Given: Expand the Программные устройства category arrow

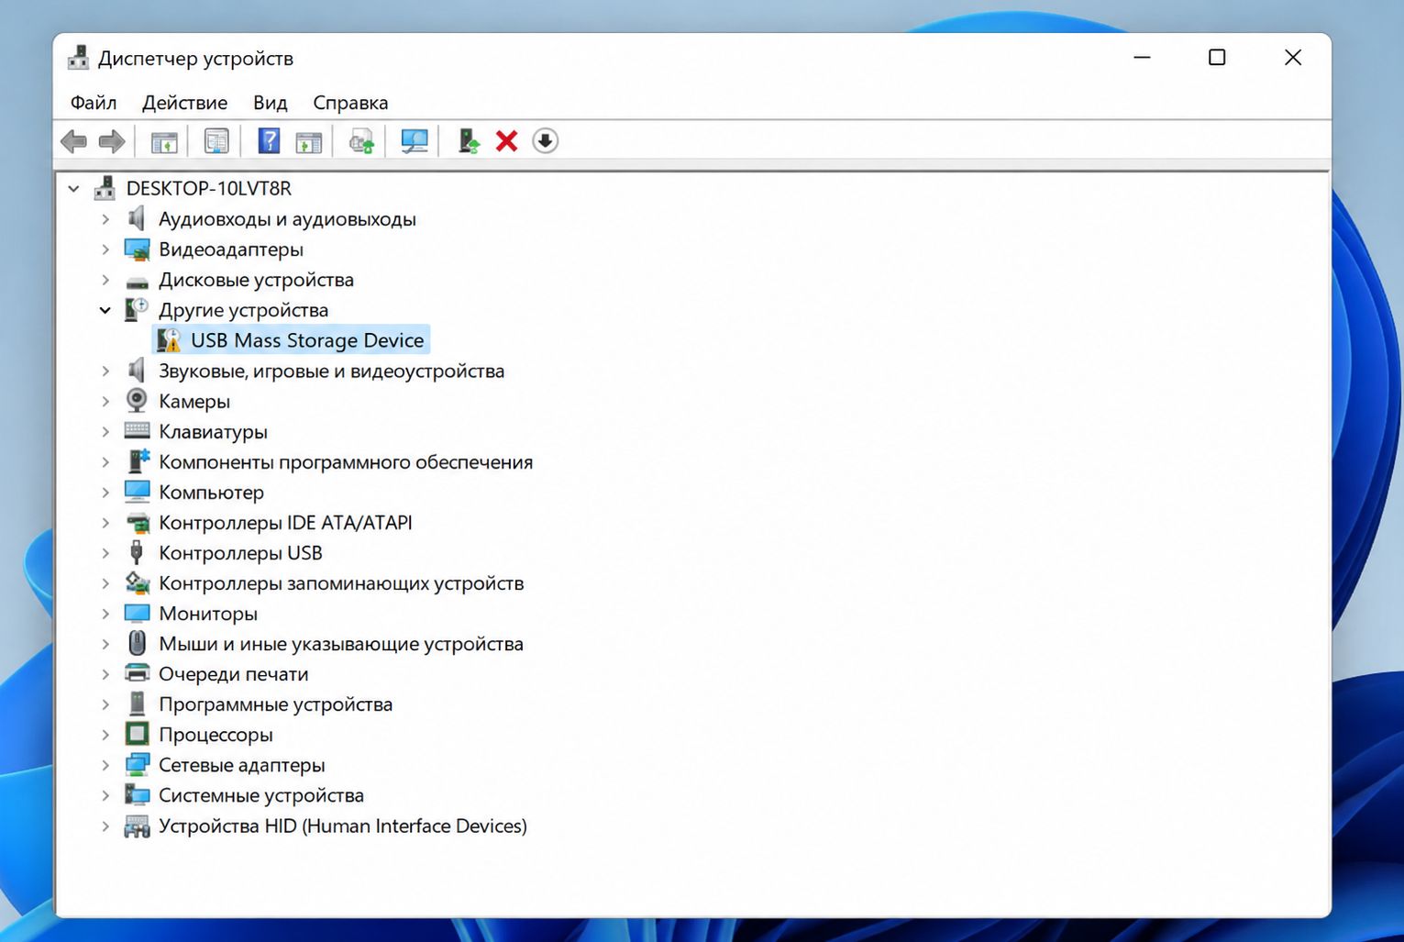Looking at the screenshot, I should [105, 704].
